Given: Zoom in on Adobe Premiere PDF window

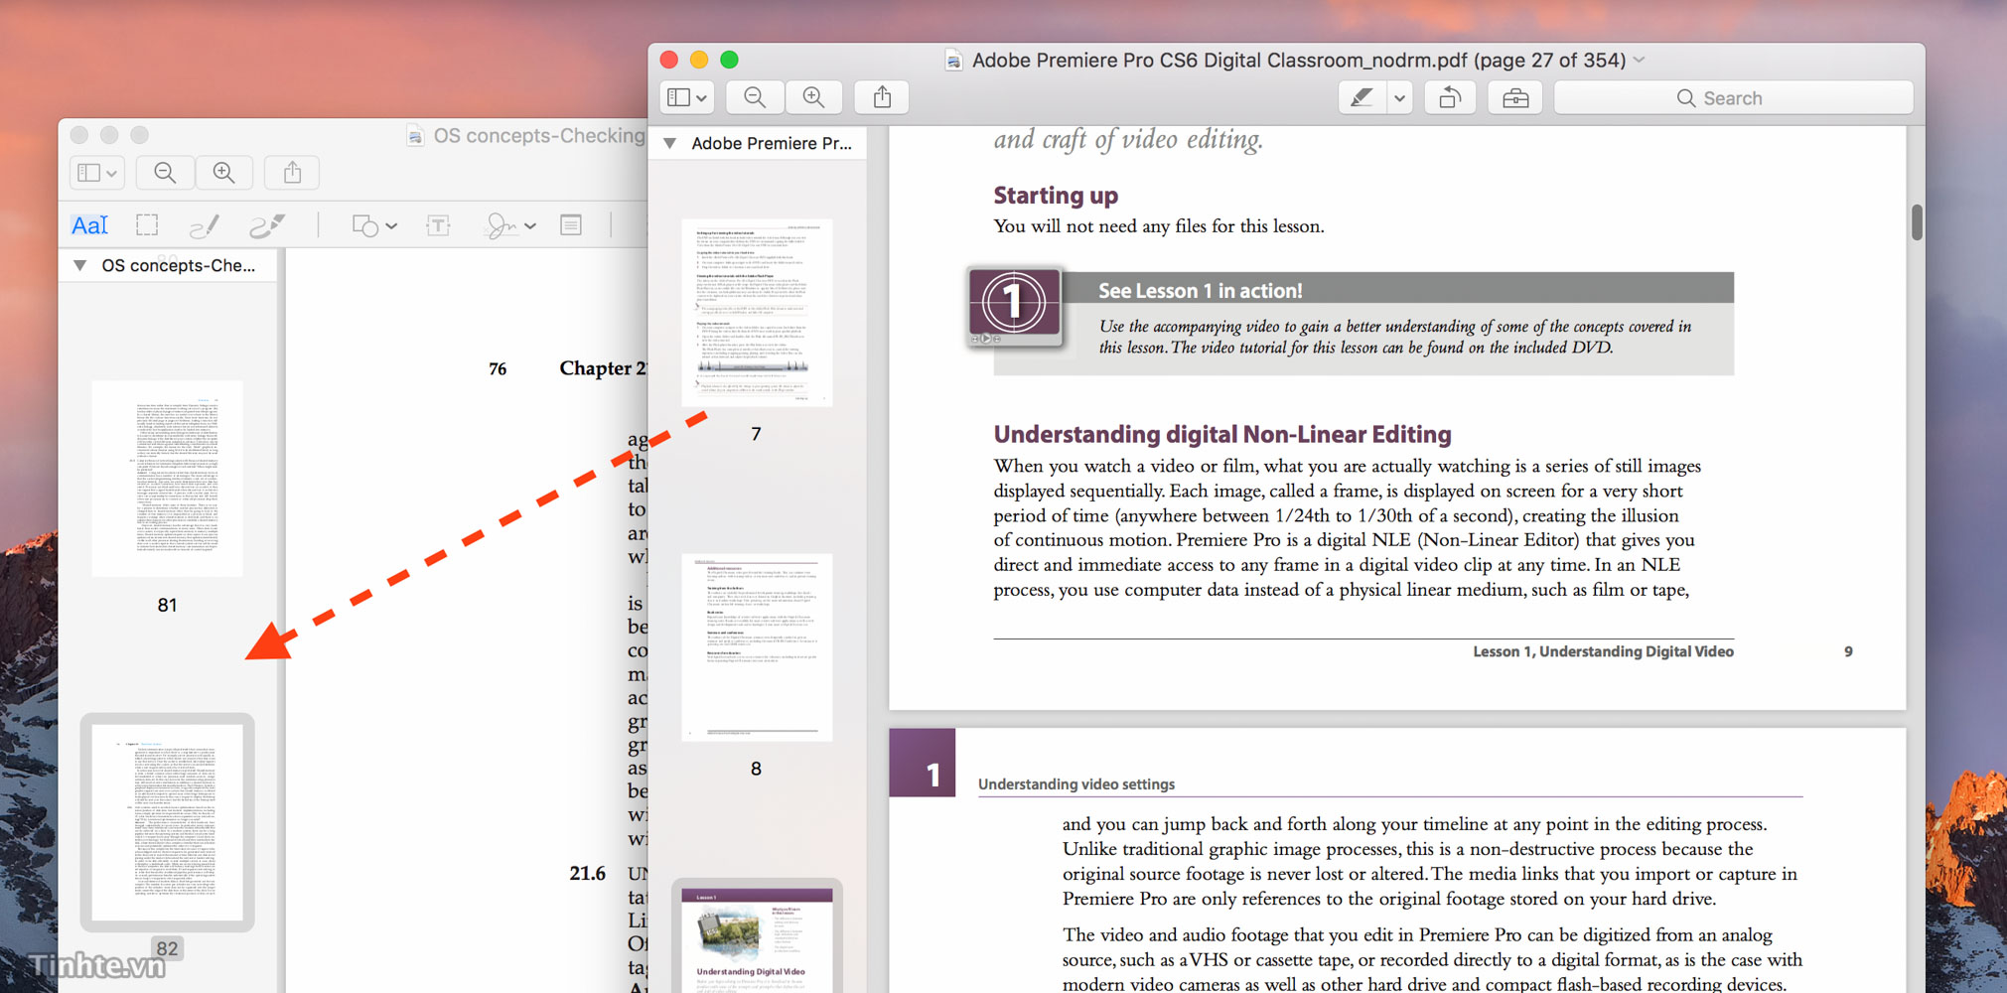Looking at the screenshot, I should (813, 97).
